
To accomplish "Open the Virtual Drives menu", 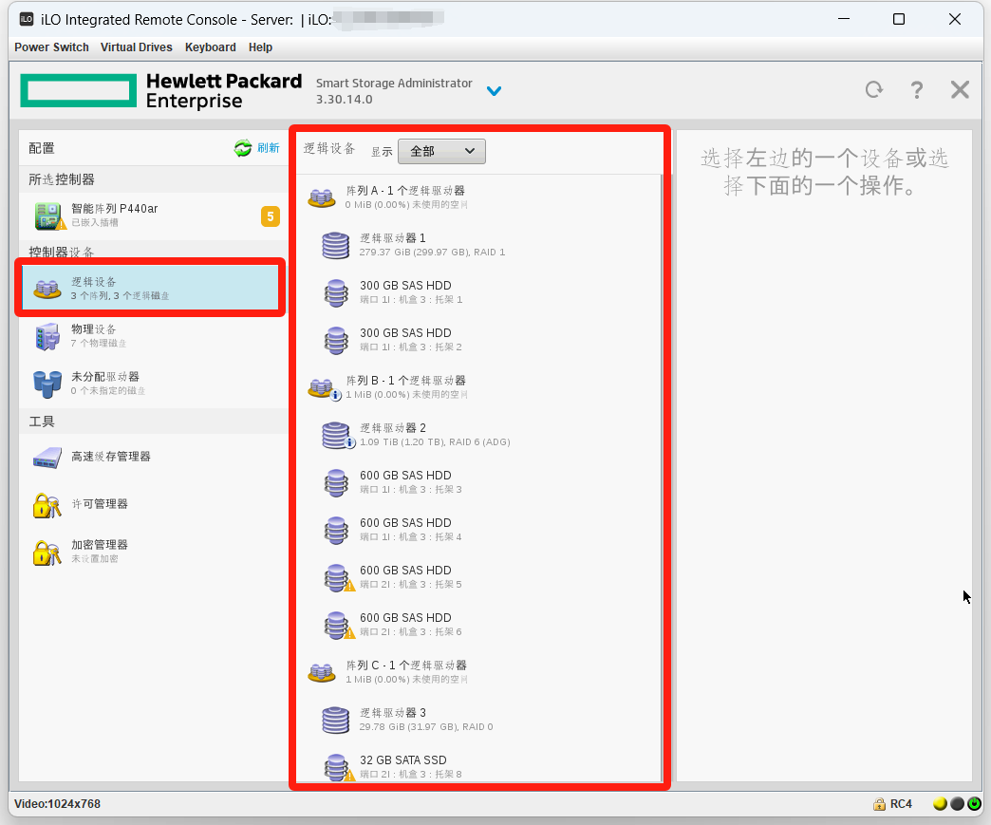I will coord(137,47).
